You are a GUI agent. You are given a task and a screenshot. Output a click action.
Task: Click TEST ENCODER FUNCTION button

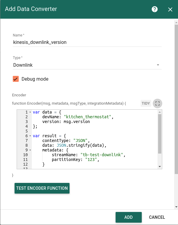tap(42, 188)
